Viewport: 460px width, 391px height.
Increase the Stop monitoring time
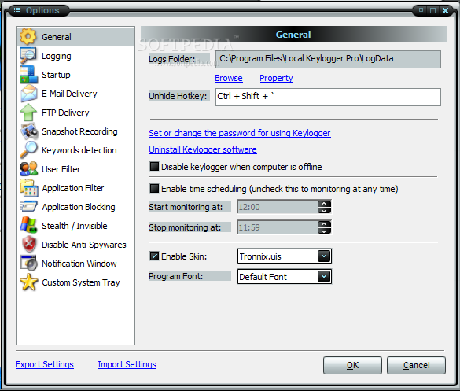[324, 224]
